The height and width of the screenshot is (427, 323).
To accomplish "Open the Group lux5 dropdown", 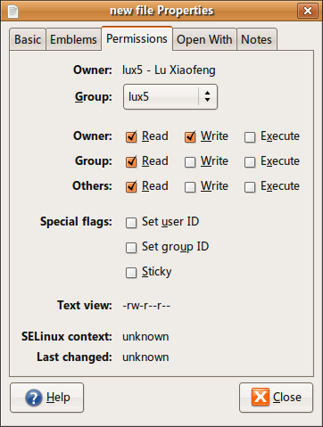I will pyautogui.click(x=170, y=96).
